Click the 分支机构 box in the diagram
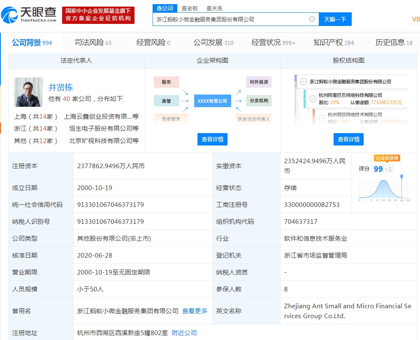 pos(259,101)
